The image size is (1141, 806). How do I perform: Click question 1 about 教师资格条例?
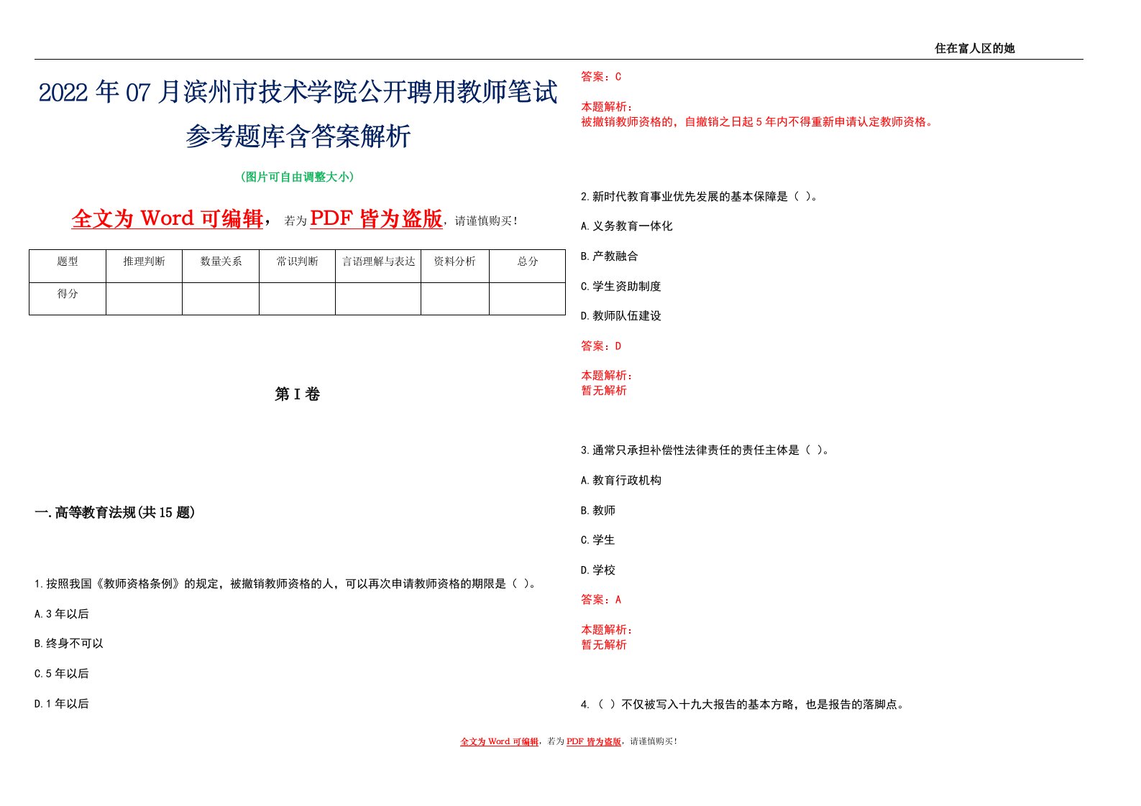click(285, 583)
